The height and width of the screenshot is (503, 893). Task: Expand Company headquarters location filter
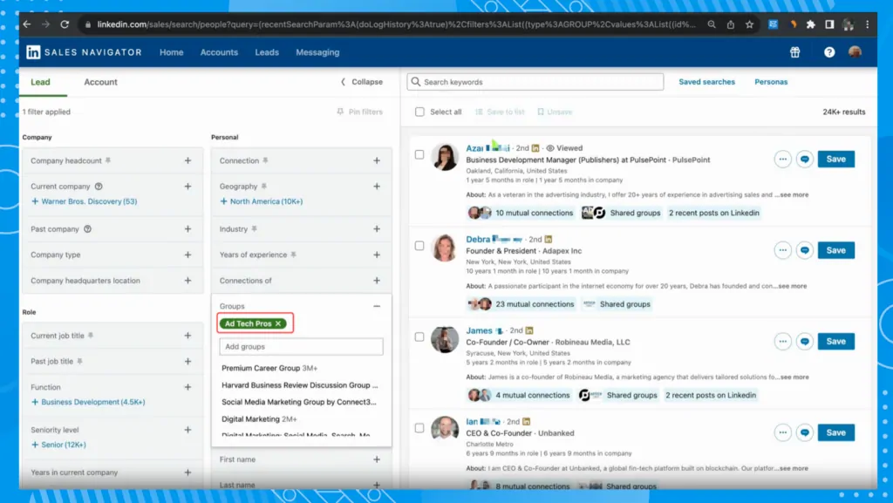click(188, 281)
